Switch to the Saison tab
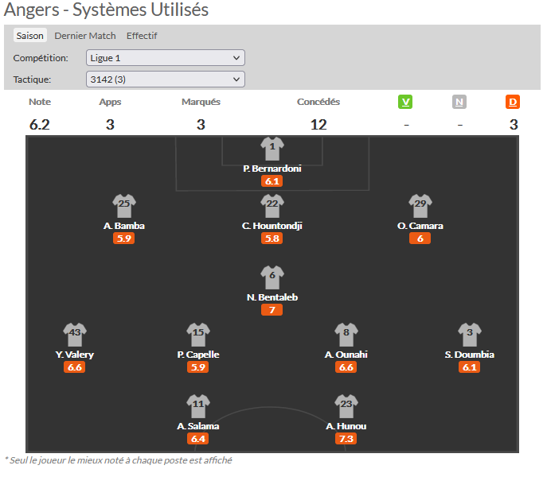Viewport: 547px width, 477px height. [x=30, y=36]
